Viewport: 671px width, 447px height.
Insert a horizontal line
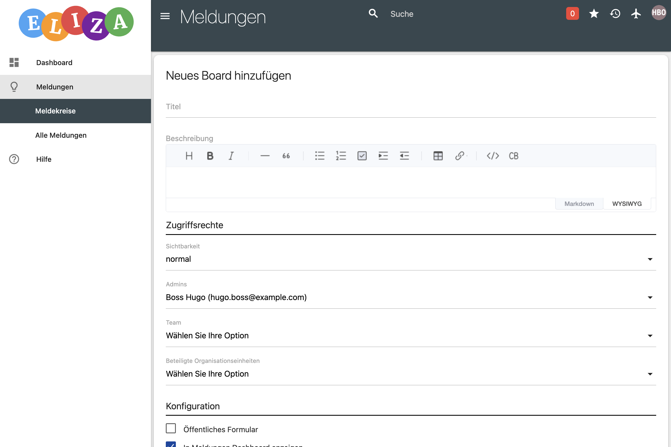265,156
